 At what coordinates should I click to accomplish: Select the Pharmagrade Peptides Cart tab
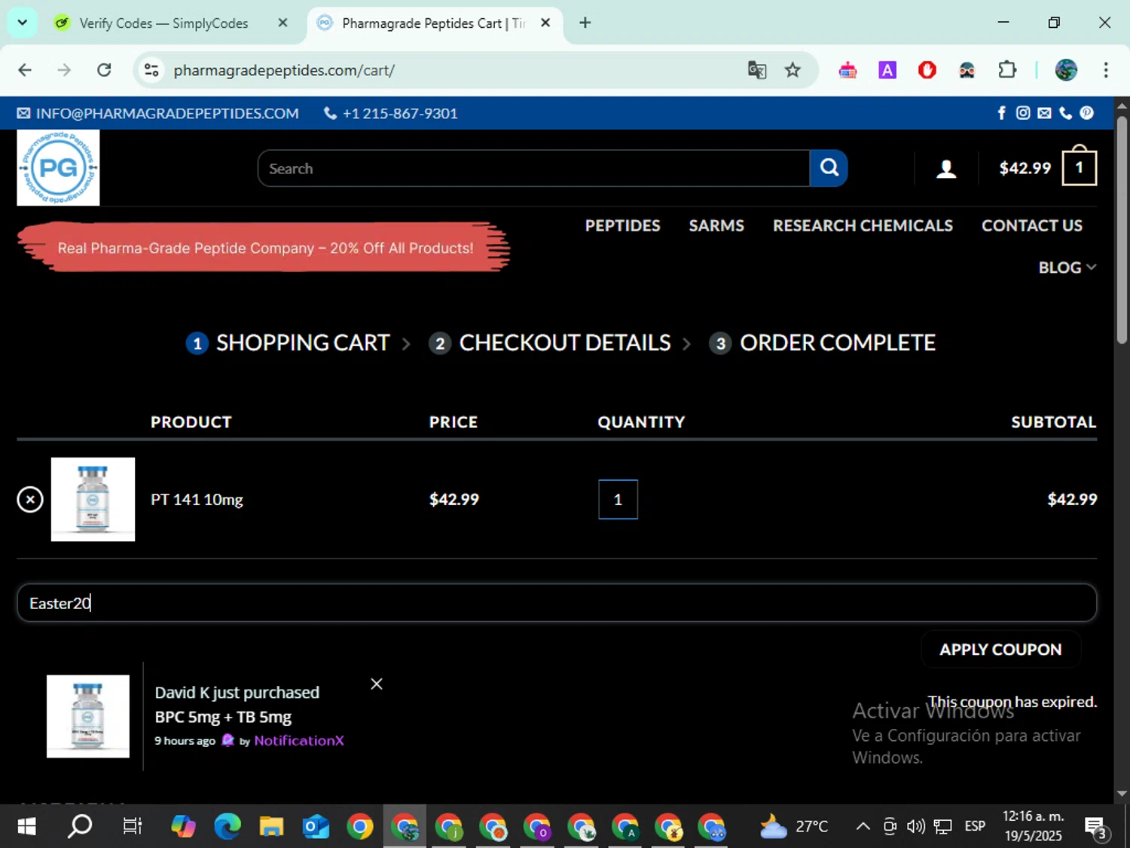click(x=435, y=23)
